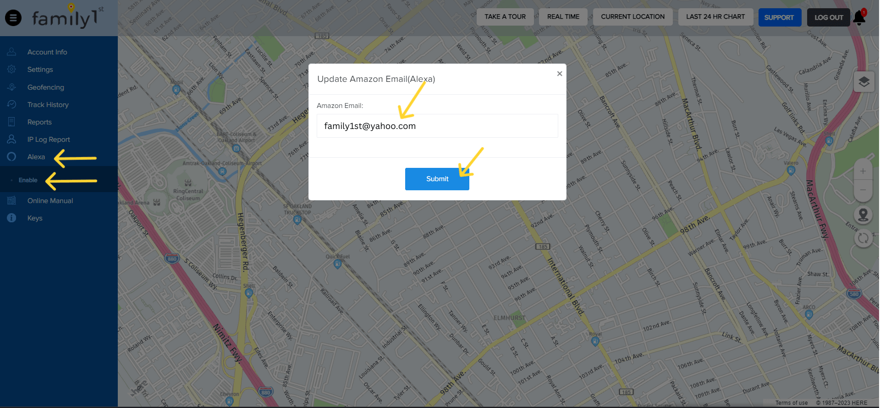The height and width of the screenshot is (408, 880).
Task: Click the Log Out button
Action: click(829, 17)
